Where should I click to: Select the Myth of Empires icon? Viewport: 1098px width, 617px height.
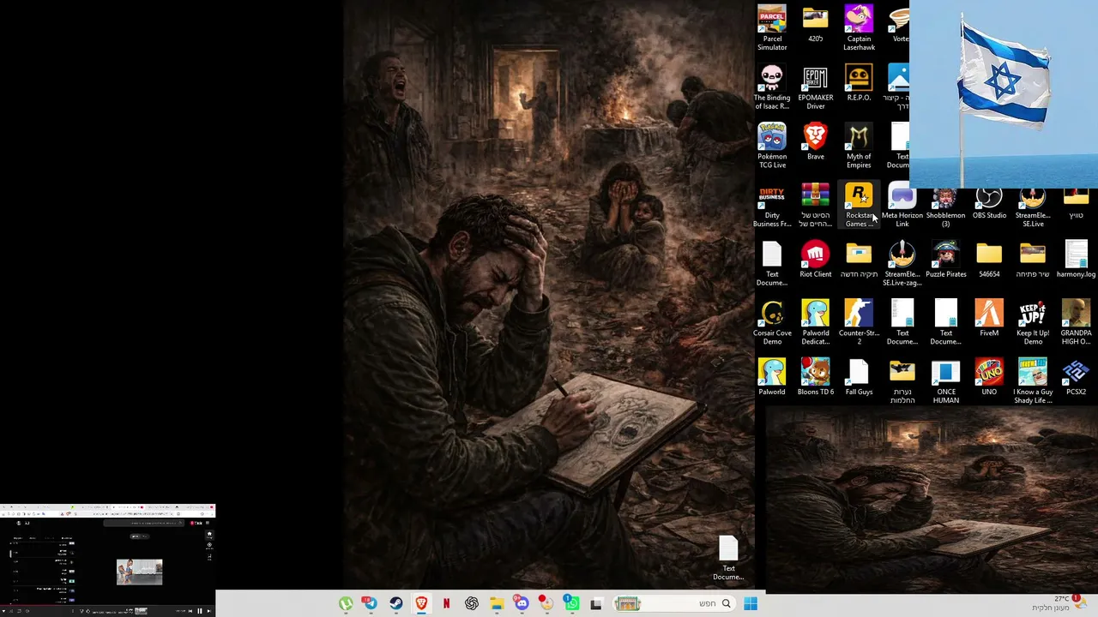click(859, 146)
